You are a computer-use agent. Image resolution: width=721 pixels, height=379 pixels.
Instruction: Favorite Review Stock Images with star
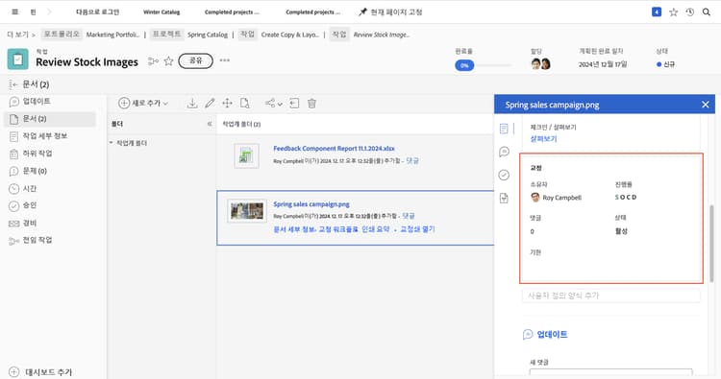pos(169,61)
